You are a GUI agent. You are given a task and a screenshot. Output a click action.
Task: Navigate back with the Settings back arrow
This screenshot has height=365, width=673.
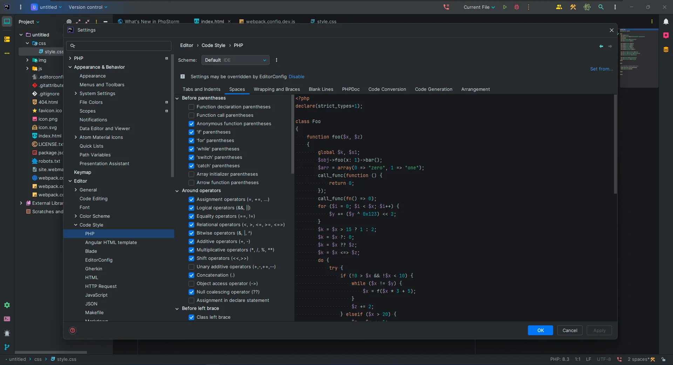pyautogui.click(x=601, y=46)
